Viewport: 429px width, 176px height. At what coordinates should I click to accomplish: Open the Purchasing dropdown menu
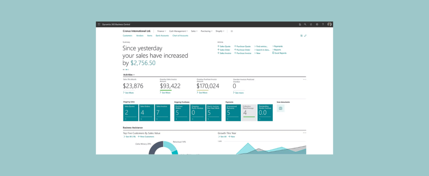point(207,31)
